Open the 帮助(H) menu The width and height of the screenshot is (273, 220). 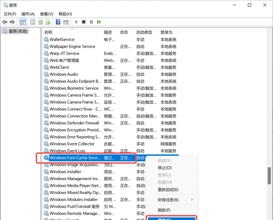tap(65, 14)
